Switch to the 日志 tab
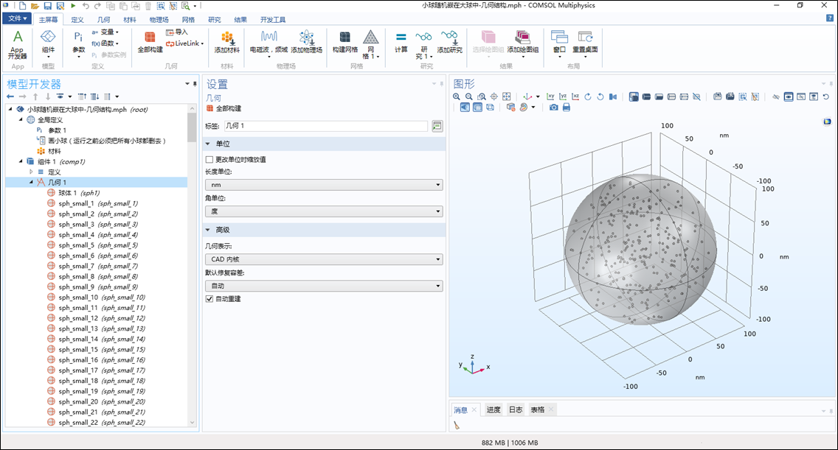 pyautogui.click(x=515, y=409)
